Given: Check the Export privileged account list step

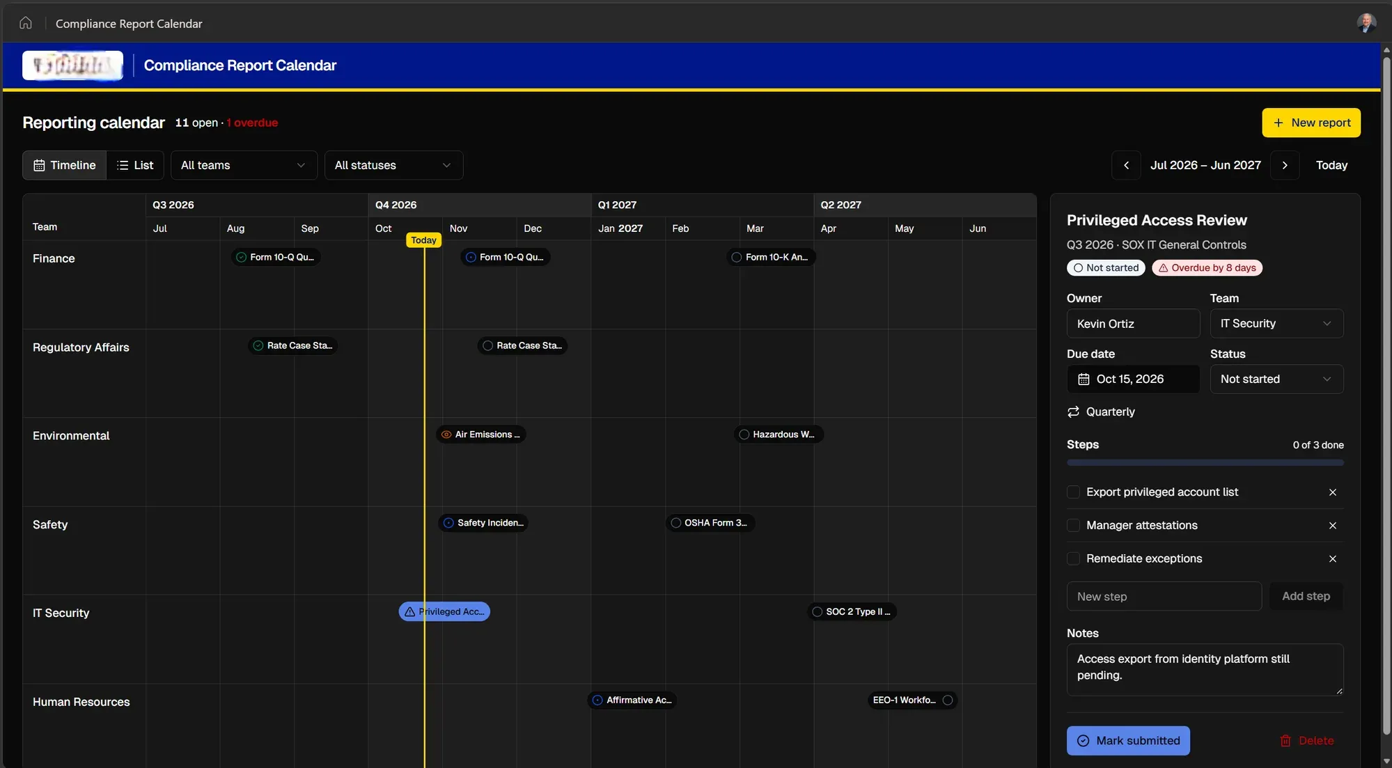Looking at the screenshot, I should click(1073, 492).
